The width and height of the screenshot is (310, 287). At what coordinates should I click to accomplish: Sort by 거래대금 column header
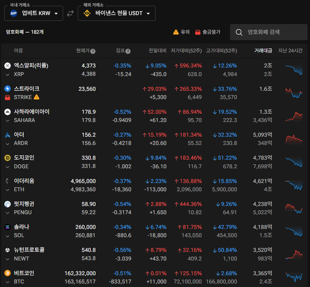coord(263,51)
